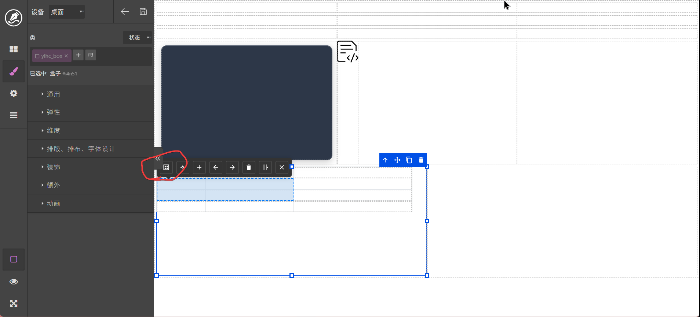This screenshot has height=317, width=700.
Task: Select the parent element with the up arrow
Action: [385, 160]
